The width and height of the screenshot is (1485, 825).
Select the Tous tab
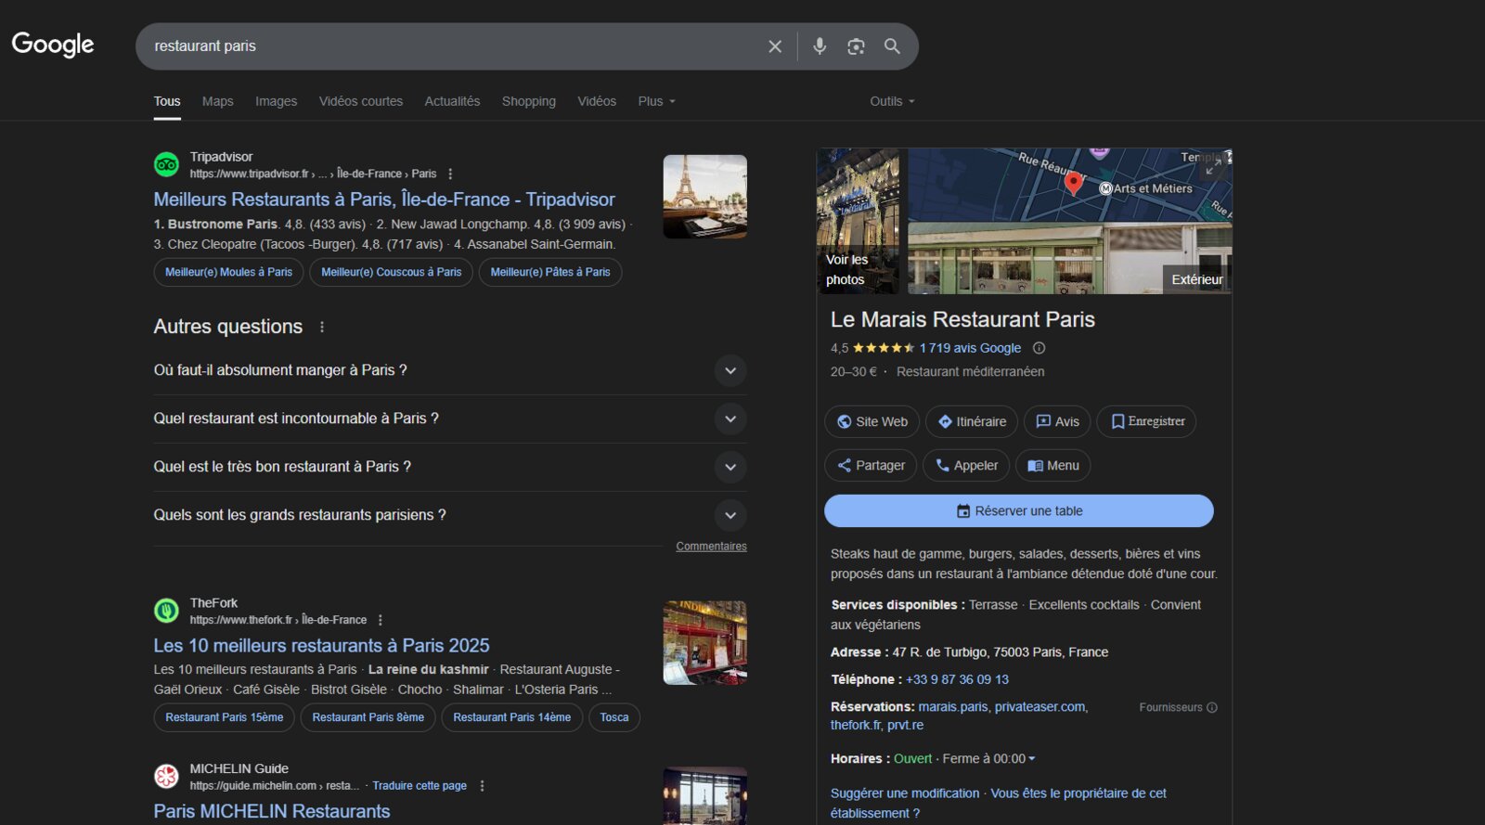coord(167,101)
